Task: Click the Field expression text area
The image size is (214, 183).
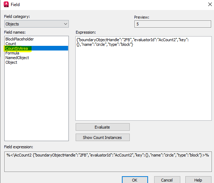Action: coord(108,162)
